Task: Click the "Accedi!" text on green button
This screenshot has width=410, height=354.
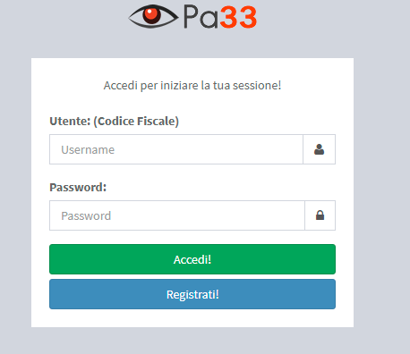Action: pos(192,259)
